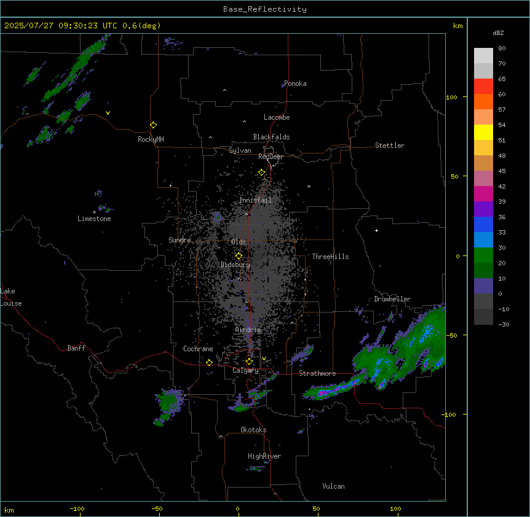Click the HighRiver label
The width and height of the screenshot is (530, 517).
[x=264, y=456]
